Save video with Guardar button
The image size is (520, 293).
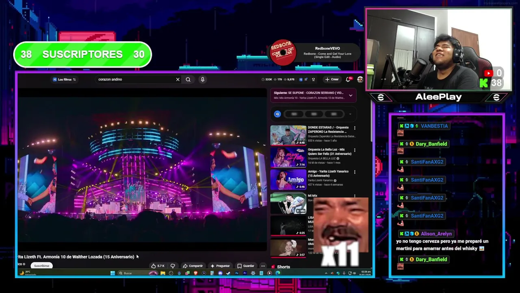coord(246,266)
